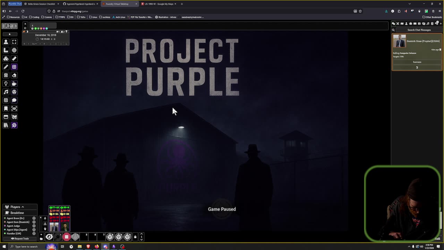Click the Request Trade button
The height and width of the screenshot is (250, 444).
click(x=20, y=239)
